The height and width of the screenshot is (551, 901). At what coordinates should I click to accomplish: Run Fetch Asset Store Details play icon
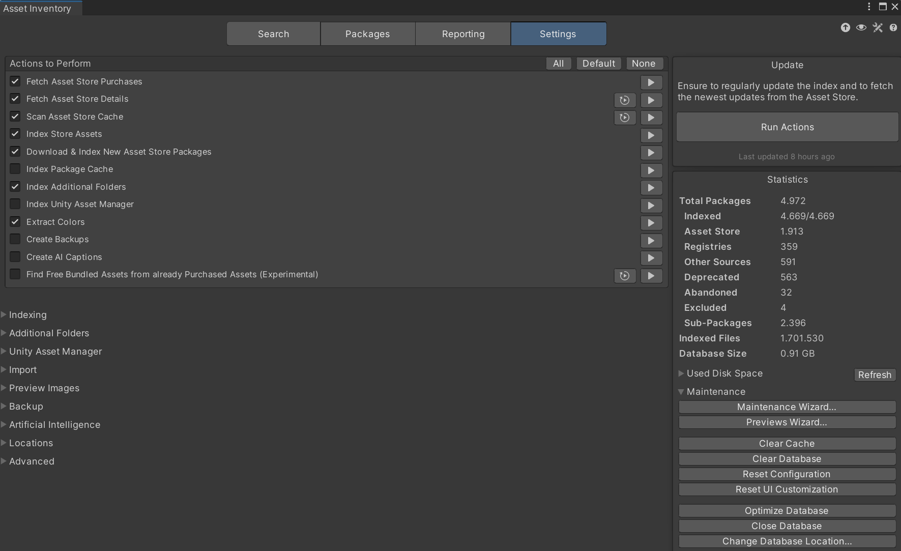tap(651, 100)
